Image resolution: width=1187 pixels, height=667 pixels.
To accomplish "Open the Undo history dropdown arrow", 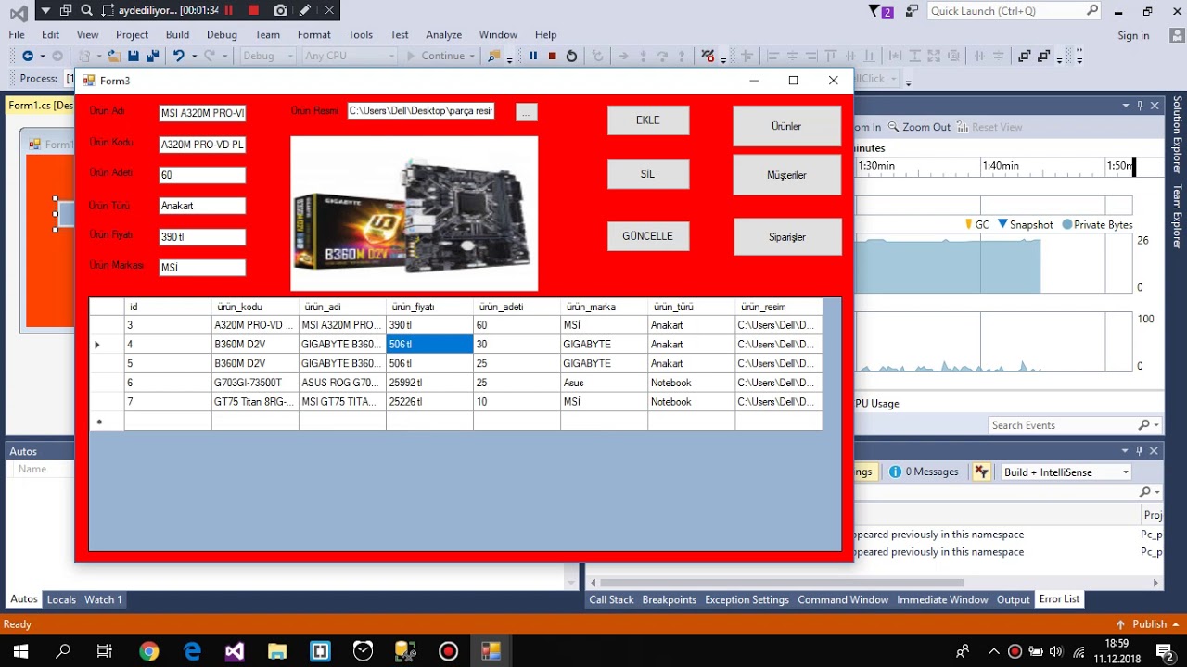I will pos(194,56).
